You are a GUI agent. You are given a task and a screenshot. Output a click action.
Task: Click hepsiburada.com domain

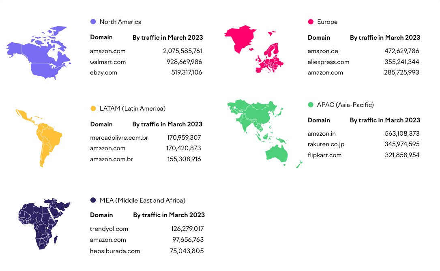click(x=115, y=251)
